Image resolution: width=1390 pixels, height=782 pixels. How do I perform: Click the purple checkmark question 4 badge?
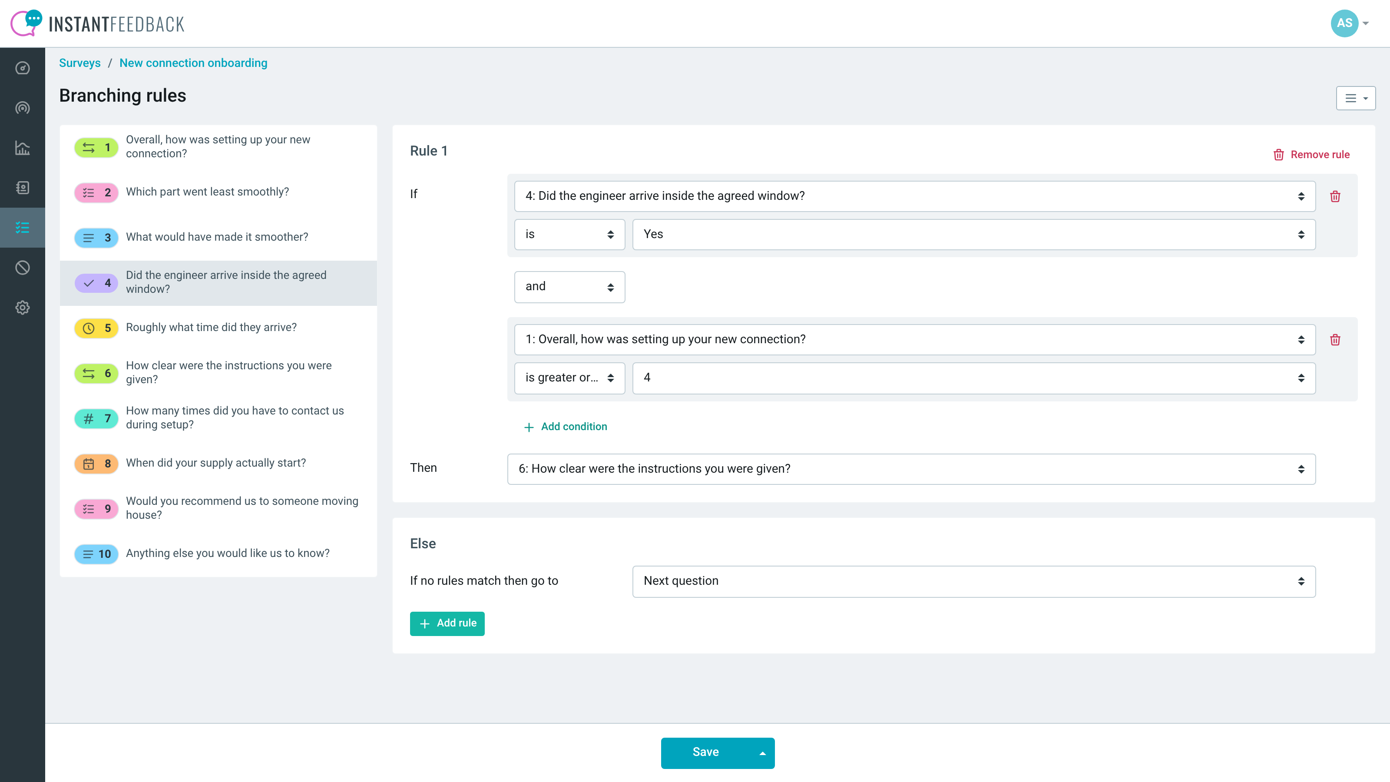tap(96, 283)
